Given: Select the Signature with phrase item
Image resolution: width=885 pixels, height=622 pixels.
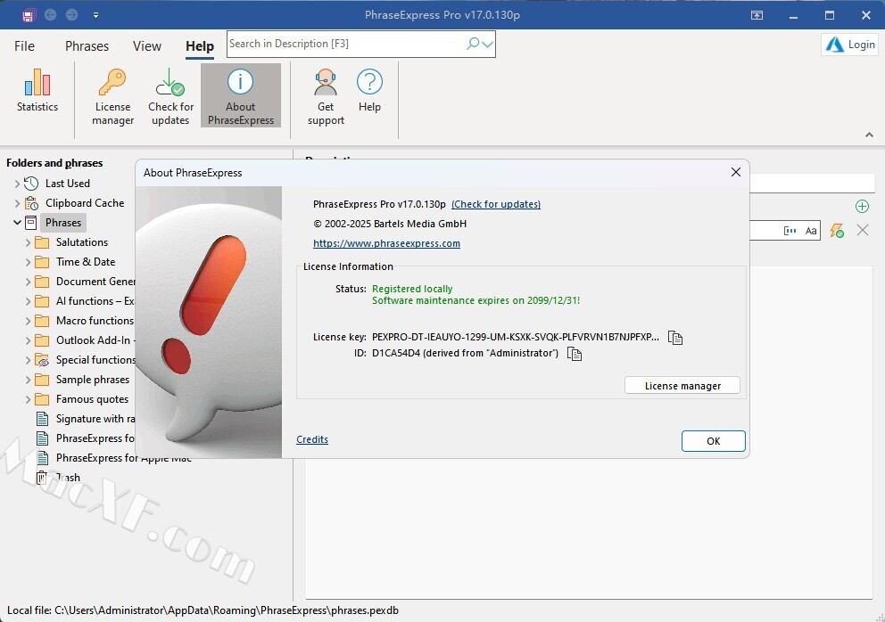Looking at the screenshot, I should coord(95,419).
